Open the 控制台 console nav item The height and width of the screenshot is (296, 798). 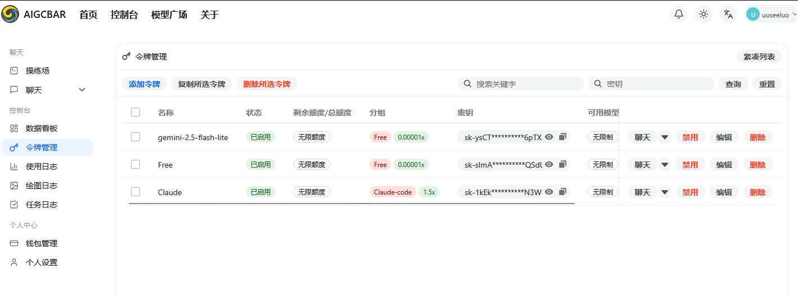[x=124, y=15]
